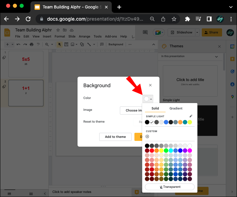The image size is (237, 197).
Task: Reload the page in the browser
Action: point(28,19)
